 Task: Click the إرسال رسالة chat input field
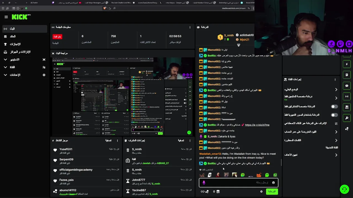239,183
